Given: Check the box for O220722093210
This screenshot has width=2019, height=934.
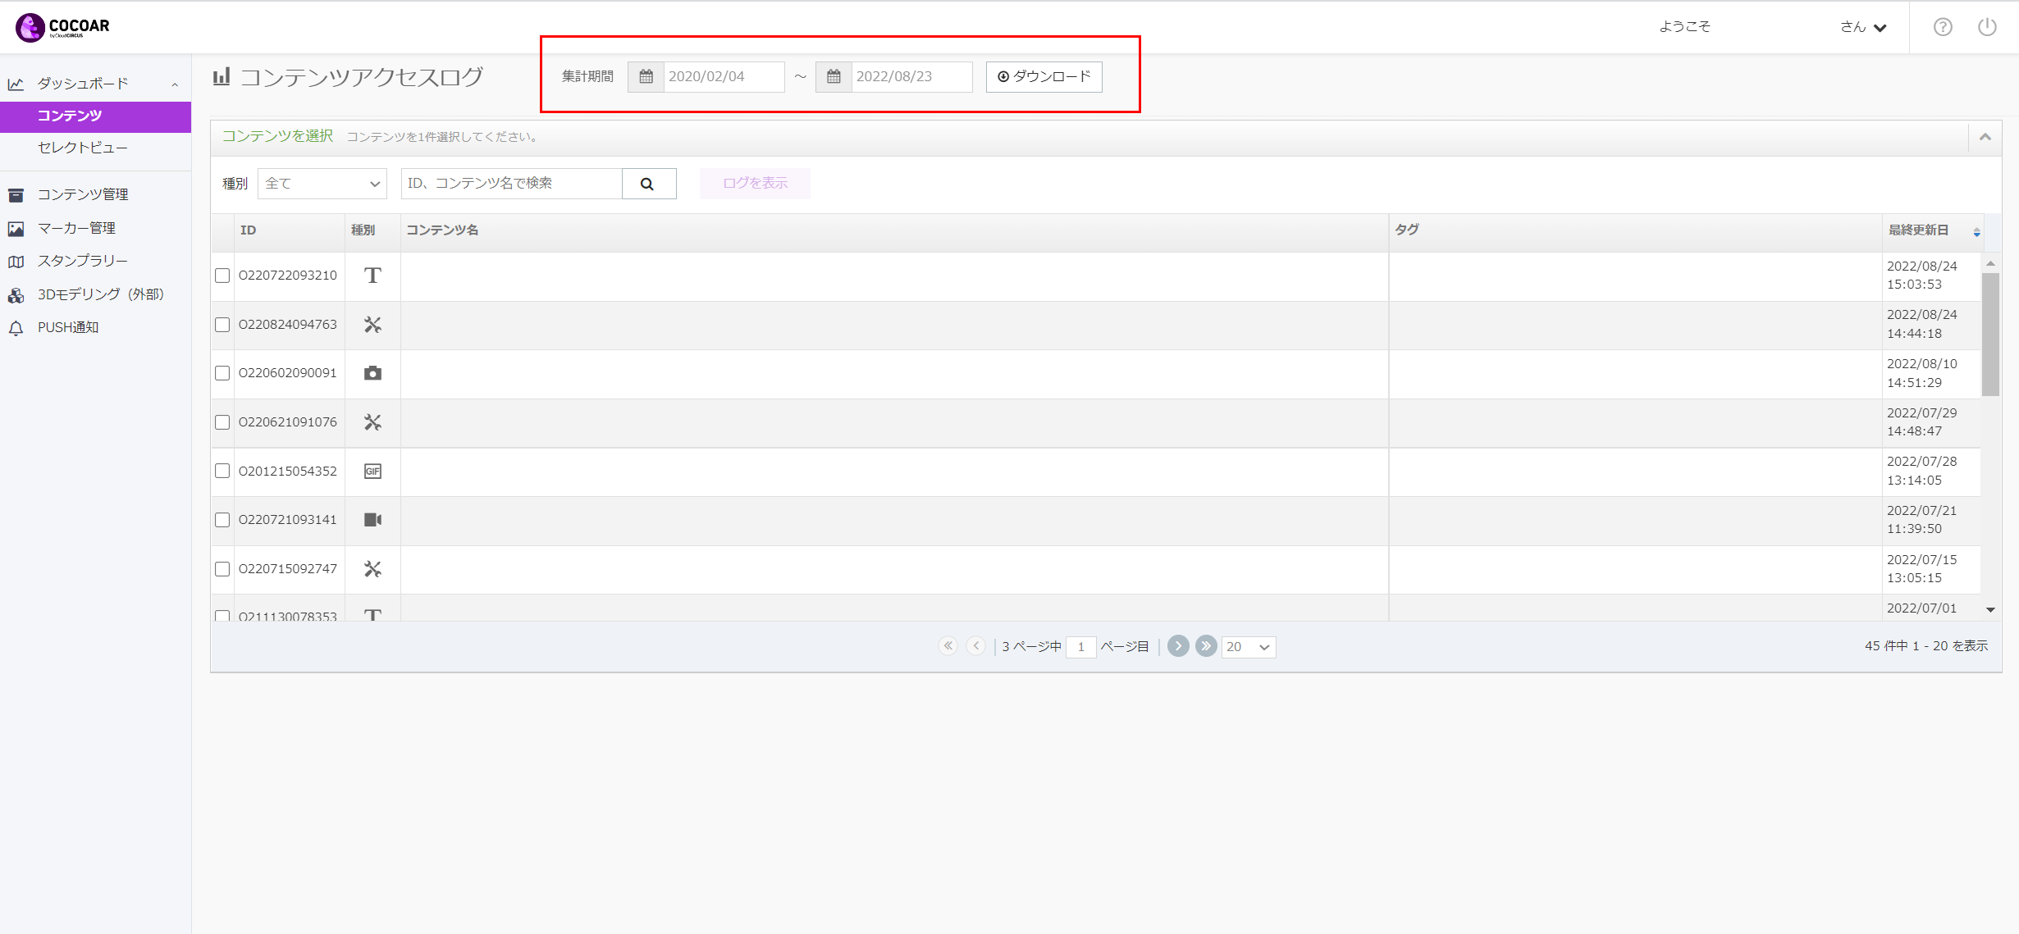Looking at the screenshot, I should pos(222,276).
